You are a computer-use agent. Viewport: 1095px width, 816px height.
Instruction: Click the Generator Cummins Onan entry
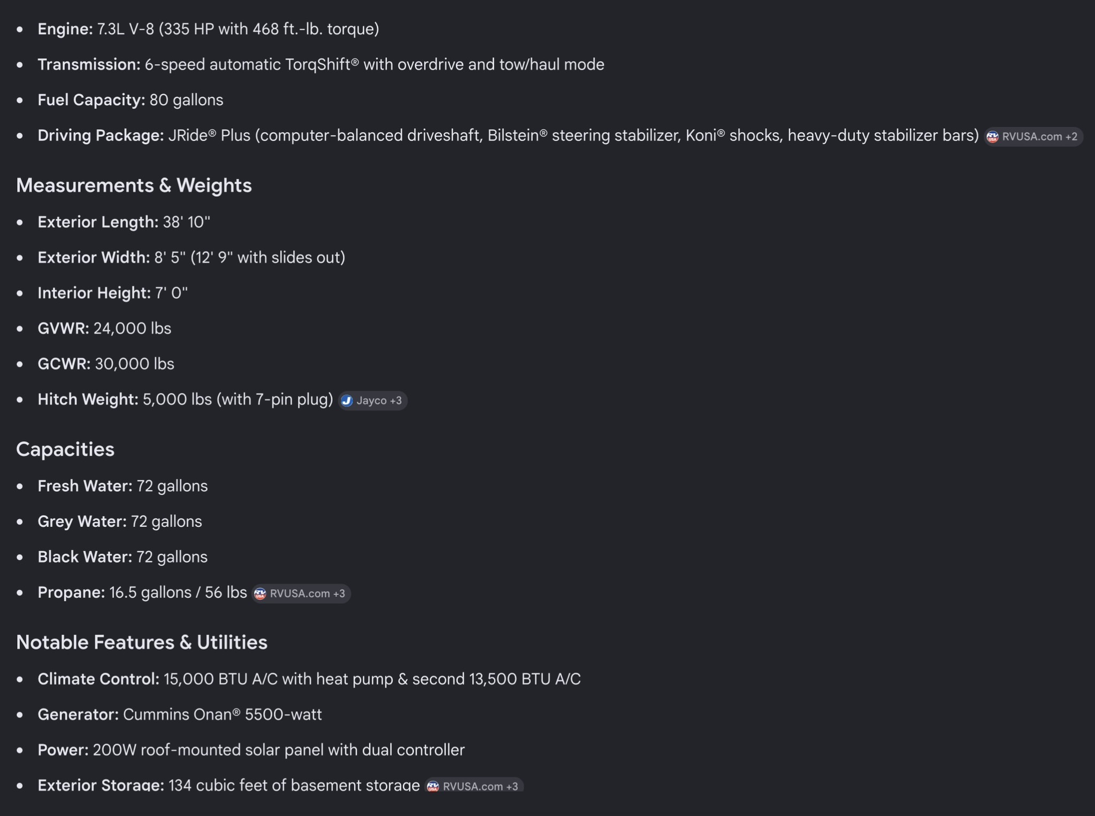click(180, 715)
